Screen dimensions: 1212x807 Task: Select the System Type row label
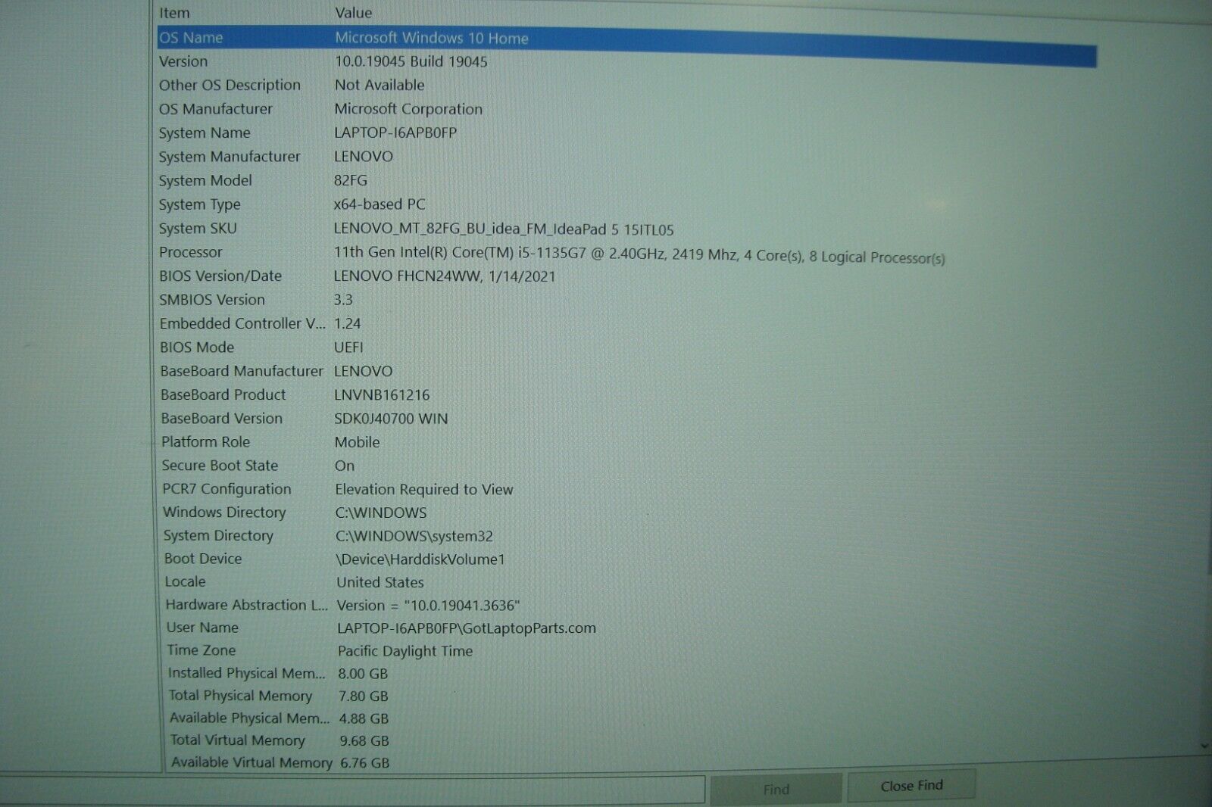[199, 204]
